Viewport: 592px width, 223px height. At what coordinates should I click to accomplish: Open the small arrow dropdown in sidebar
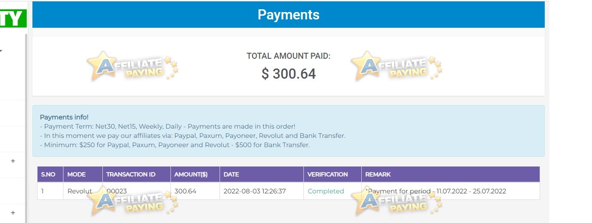1,50
